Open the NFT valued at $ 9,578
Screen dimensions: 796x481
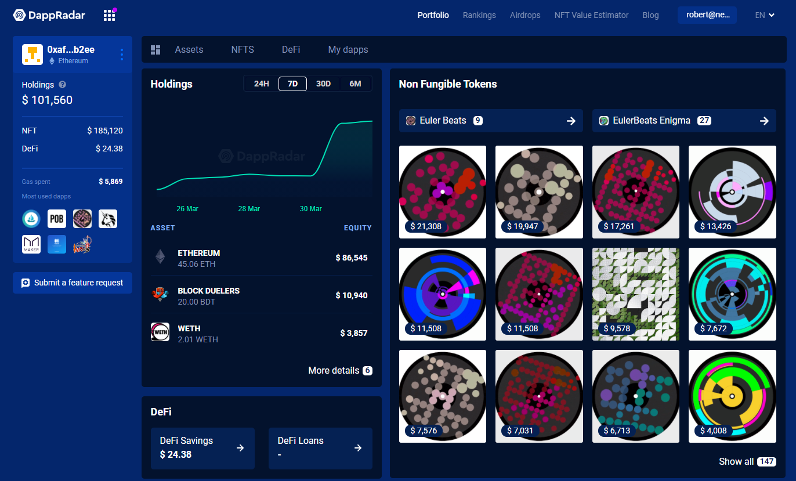point(636,294)
